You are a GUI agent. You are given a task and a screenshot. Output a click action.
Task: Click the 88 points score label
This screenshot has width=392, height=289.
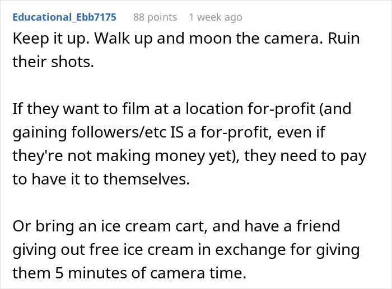point(155,17)
